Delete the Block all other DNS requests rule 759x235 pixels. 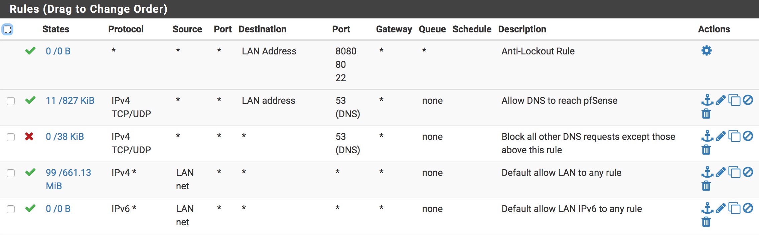(x=706, y=150)
